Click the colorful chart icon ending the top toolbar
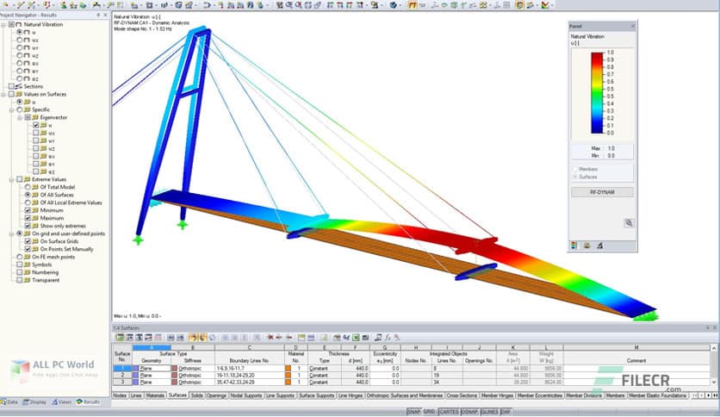The height and width of the screenshot is (417, 720). (544, 5)
